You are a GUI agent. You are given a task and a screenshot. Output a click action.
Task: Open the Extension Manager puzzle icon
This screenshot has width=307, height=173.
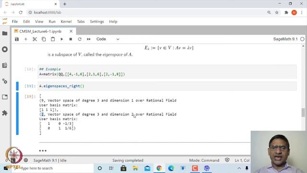click(x=5, y=113)
